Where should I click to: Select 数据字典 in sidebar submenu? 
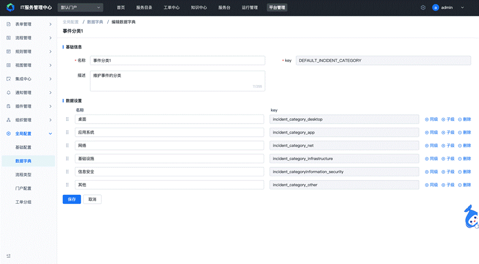click(29, 161)
